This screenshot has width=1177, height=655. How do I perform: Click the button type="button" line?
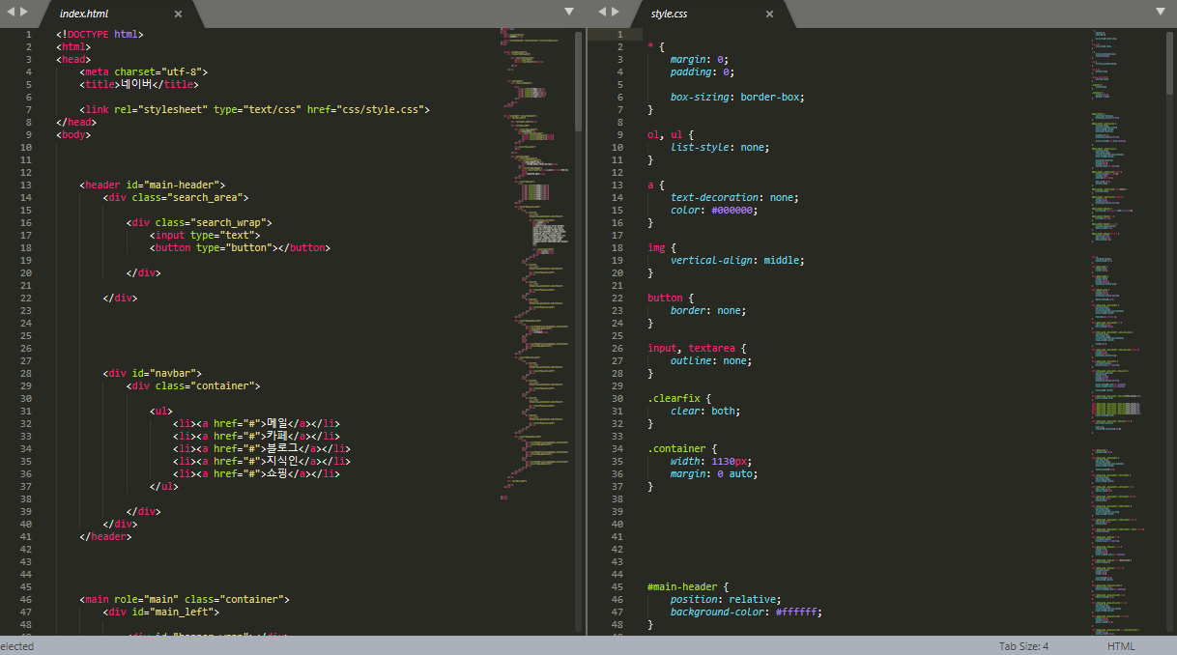(240, 247)
